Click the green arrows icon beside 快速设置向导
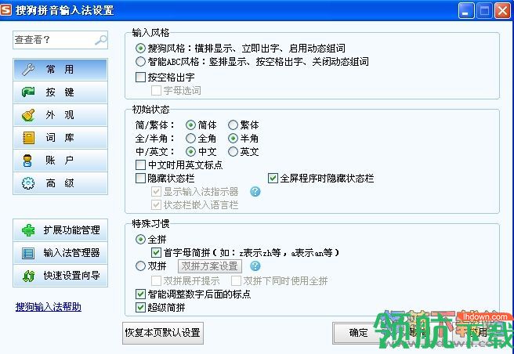Image resolution: width=514 pixels, height=354 pixels. point(28,276)
